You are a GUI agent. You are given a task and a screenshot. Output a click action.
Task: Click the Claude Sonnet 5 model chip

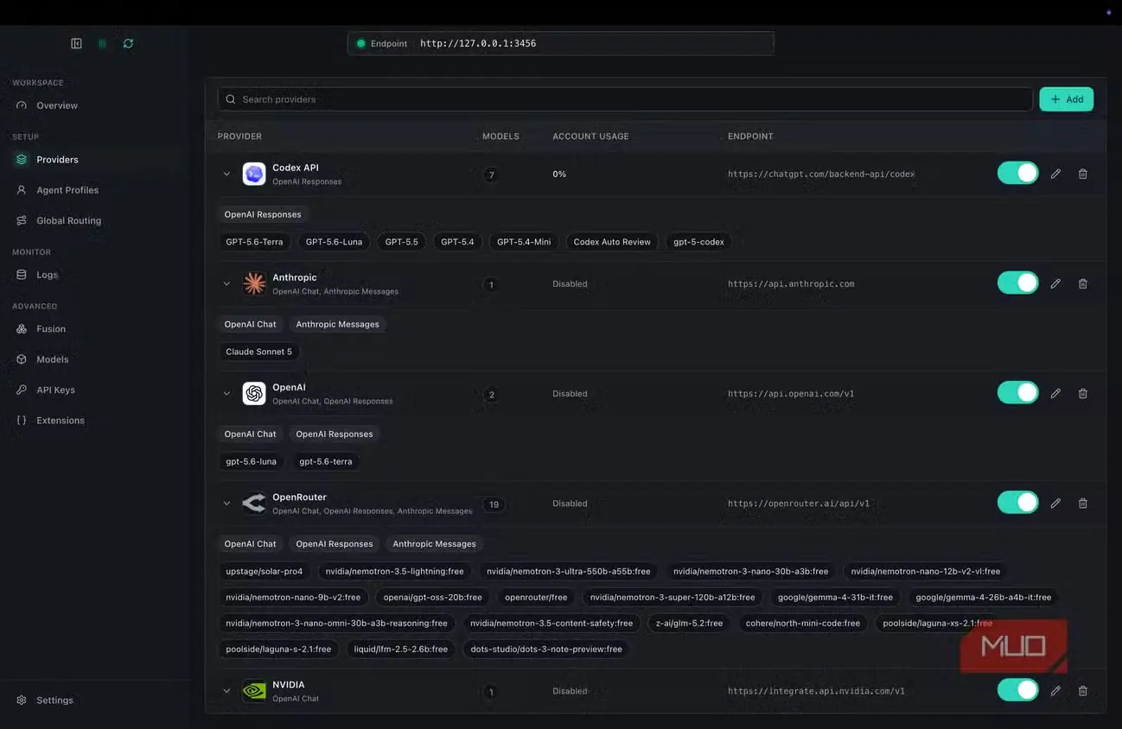coord(258,352)
